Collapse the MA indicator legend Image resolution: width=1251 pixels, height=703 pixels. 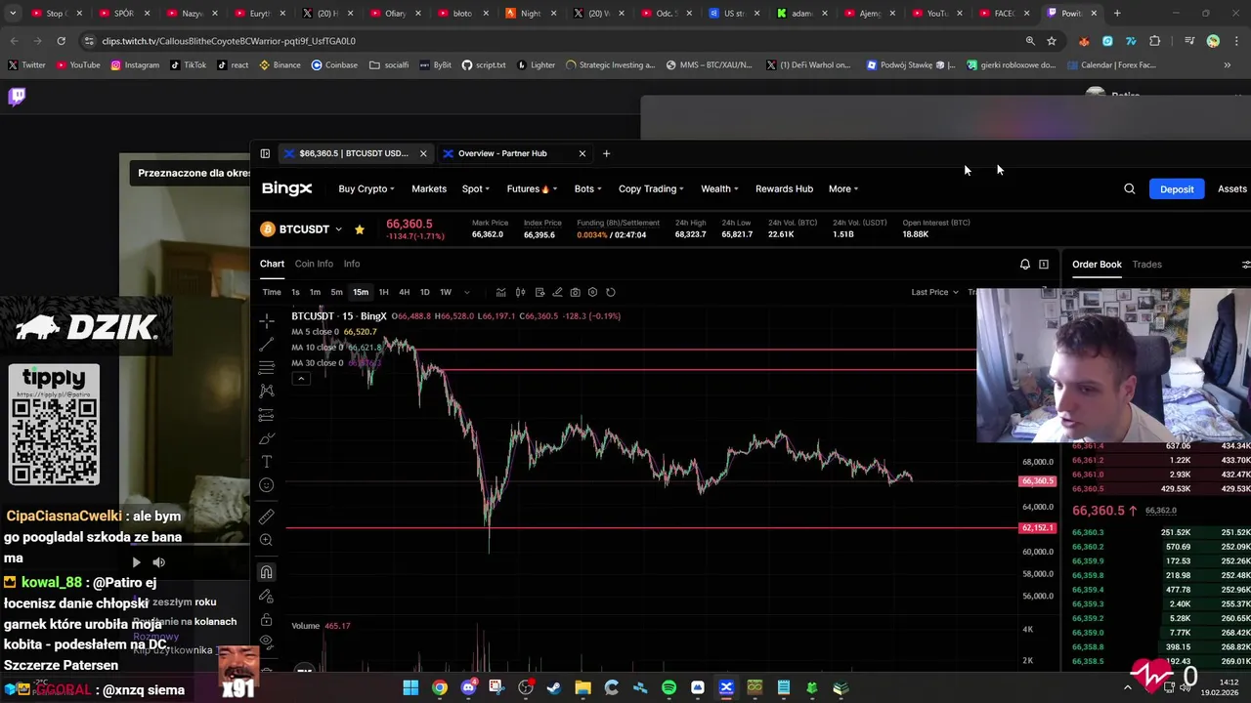[x=301, y=379]
